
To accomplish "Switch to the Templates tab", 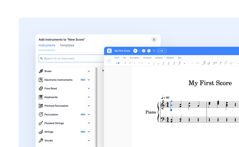I will [67, 45].
